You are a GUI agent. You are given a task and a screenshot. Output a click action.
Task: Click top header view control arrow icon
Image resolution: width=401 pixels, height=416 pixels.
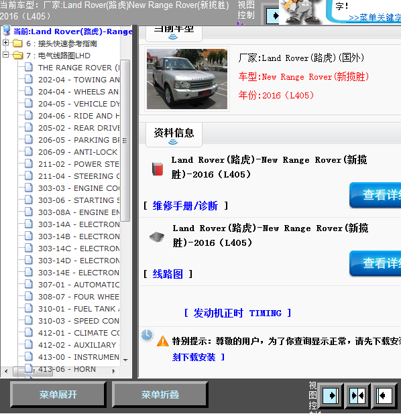pos(272,15)
